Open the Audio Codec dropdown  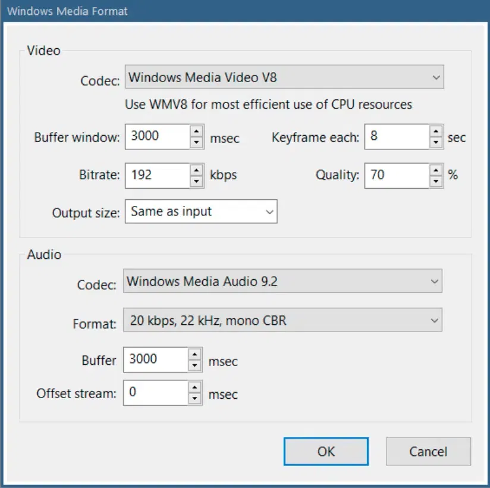(282, 282)
